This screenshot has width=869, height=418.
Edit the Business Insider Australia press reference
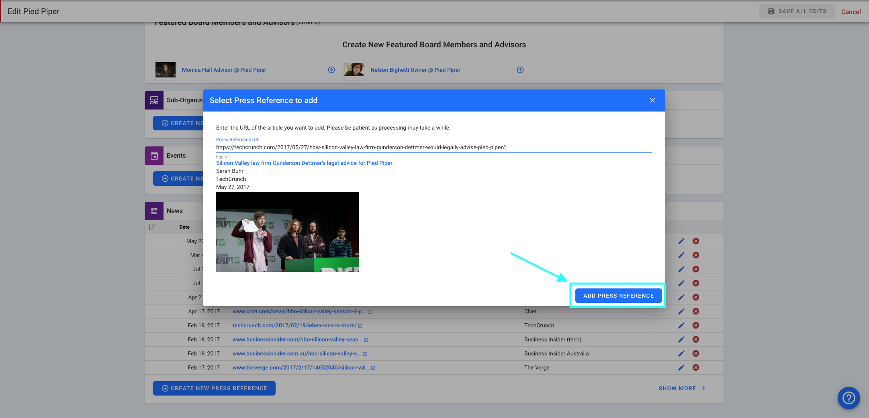pos(681,353)
